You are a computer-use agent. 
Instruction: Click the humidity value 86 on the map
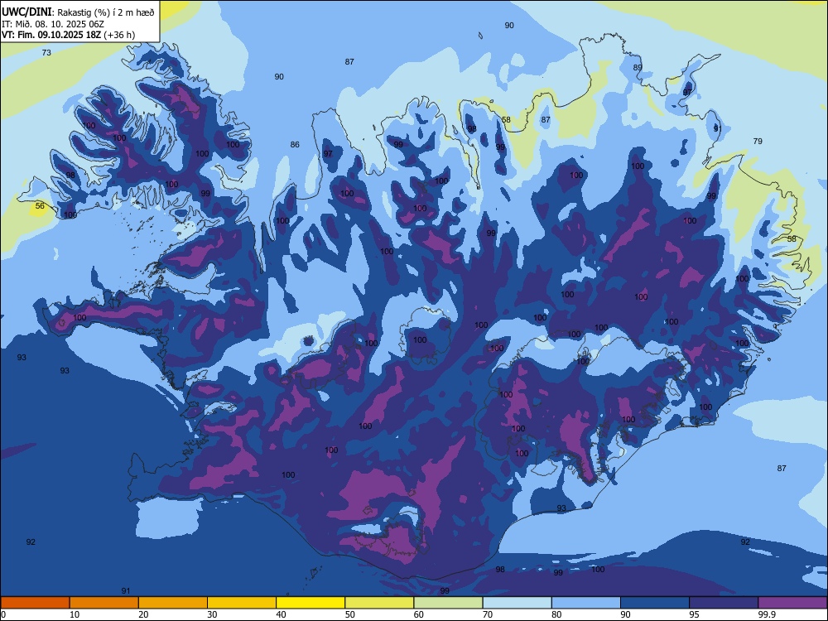point(295,144)
